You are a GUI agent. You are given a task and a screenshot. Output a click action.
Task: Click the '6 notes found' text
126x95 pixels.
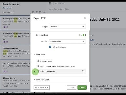point(8,12)
